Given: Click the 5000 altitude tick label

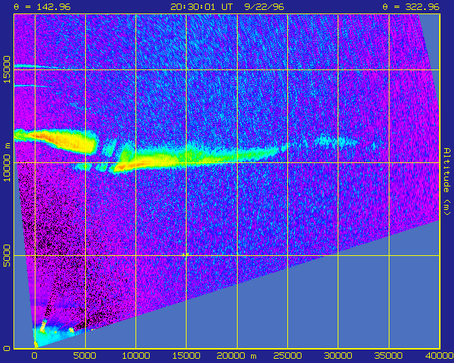Looking at the screenshot, I should [x=7, y=255].
